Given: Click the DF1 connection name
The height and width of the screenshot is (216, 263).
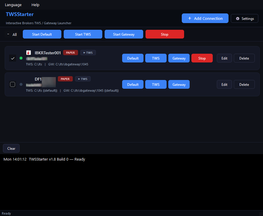Looking at the screenshot, I should click(38, 79).
